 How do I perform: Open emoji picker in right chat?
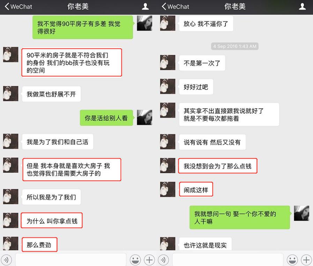[292, 260]
